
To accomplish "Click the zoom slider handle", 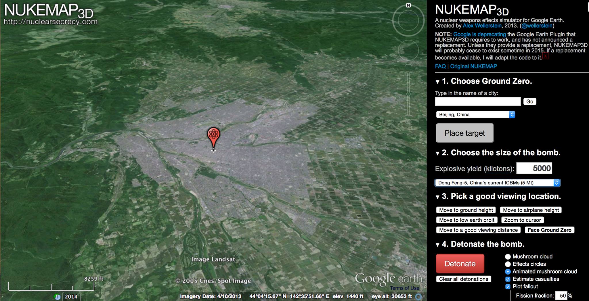I will pos(408,94).
